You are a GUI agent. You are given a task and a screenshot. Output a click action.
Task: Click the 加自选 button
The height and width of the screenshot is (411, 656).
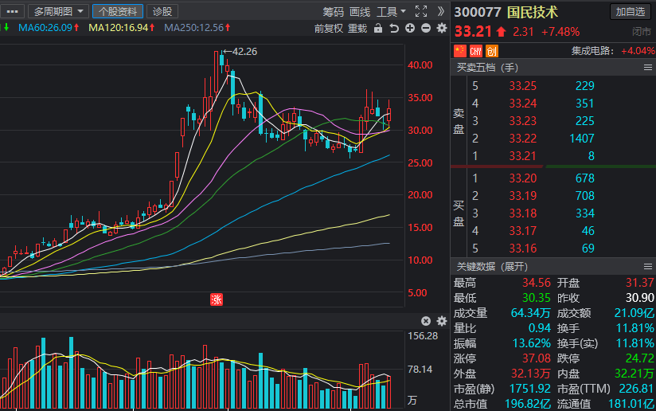coord(630,12)
